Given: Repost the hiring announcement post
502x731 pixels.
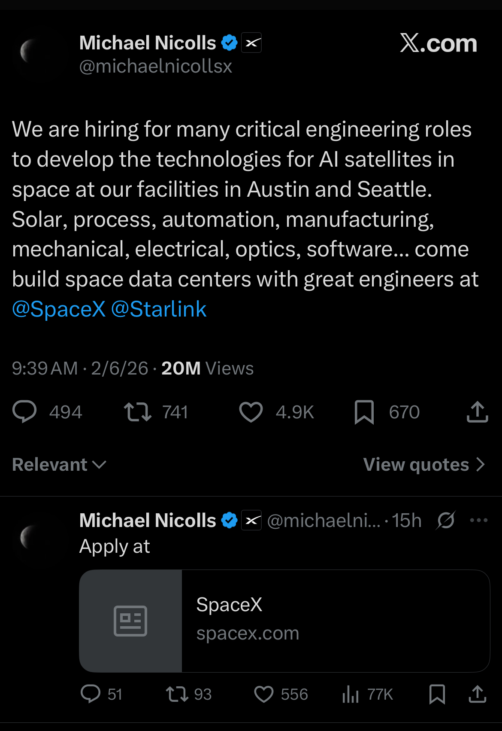Looking at the screenshot, I should [137, 411].
